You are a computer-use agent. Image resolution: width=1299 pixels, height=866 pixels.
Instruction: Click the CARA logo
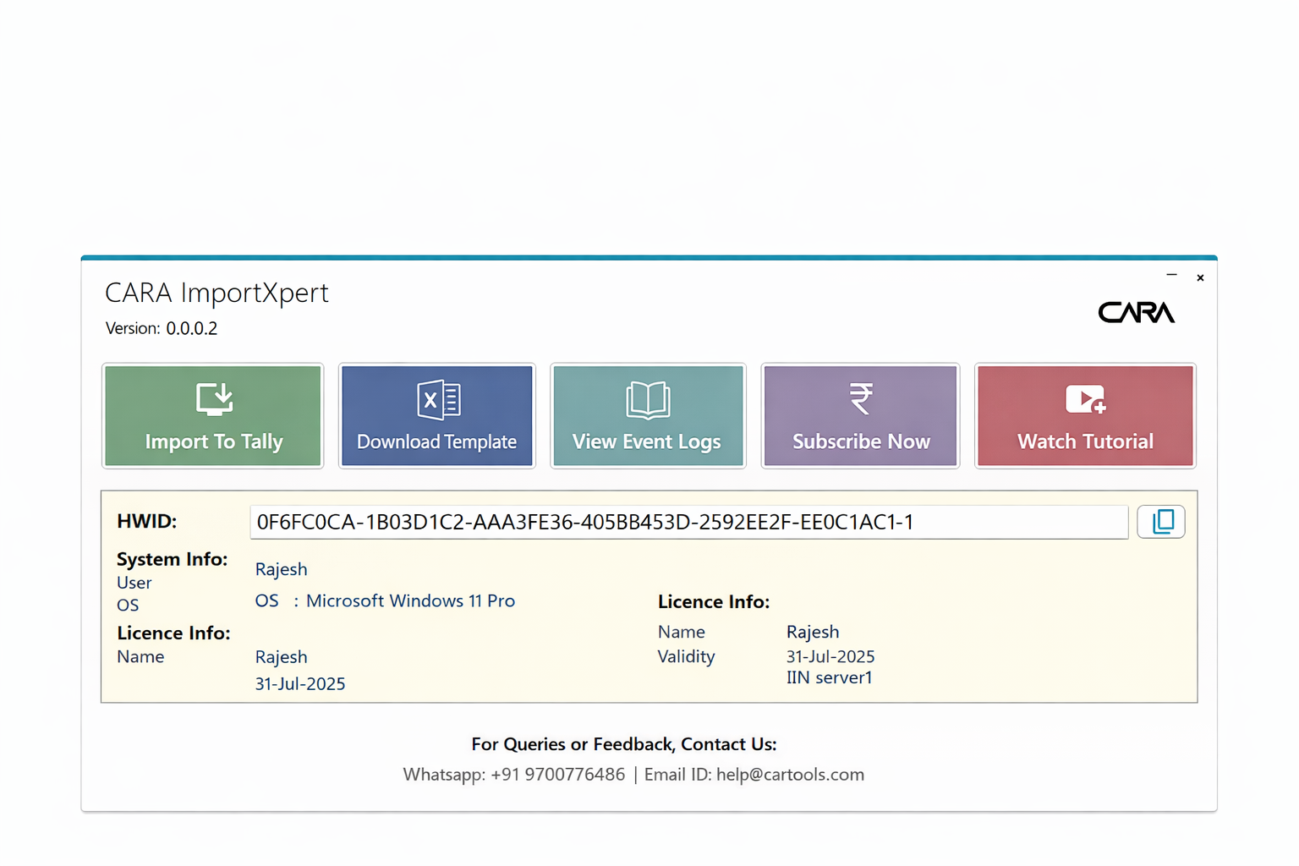[1136, 313]
